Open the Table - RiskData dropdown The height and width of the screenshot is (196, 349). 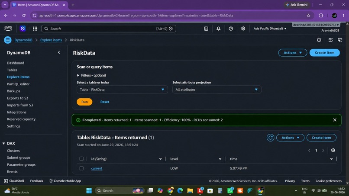[122, 90]
